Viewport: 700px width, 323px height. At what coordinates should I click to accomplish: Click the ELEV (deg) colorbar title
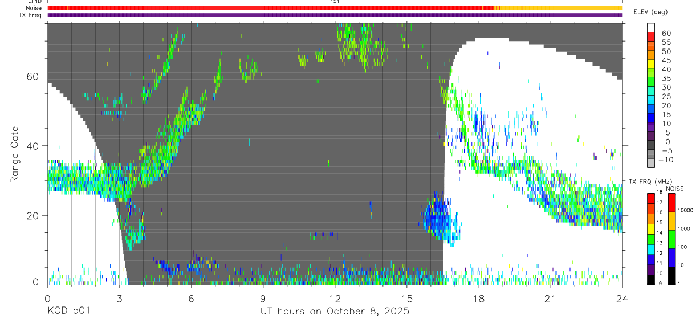[x=650, y=13]
